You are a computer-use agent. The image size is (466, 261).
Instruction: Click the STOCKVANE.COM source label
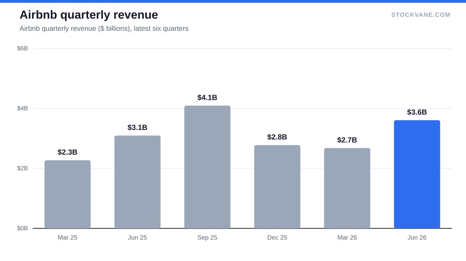pos(420,15)
